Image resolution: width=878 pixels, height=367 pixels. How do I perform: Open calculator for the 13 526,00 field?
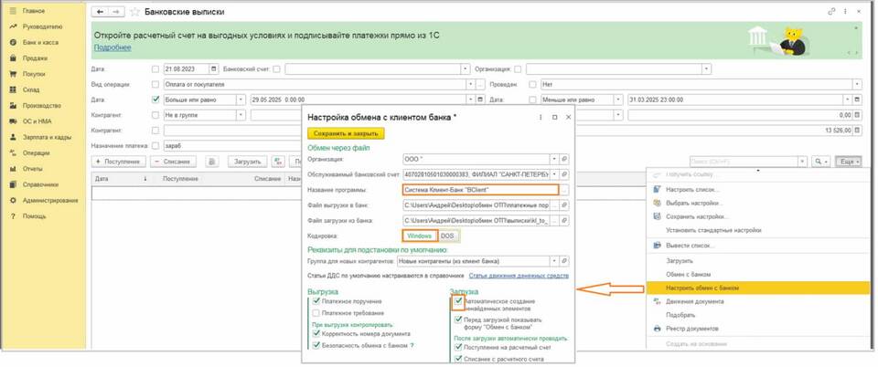pos(856,130)
